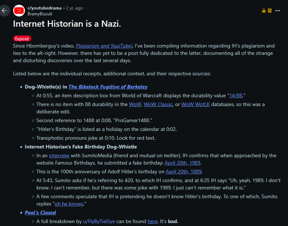The height and width of the screenshot is (226, 288).
Task: Click the locked post padlock icon
Action: [x=264, y=11]
